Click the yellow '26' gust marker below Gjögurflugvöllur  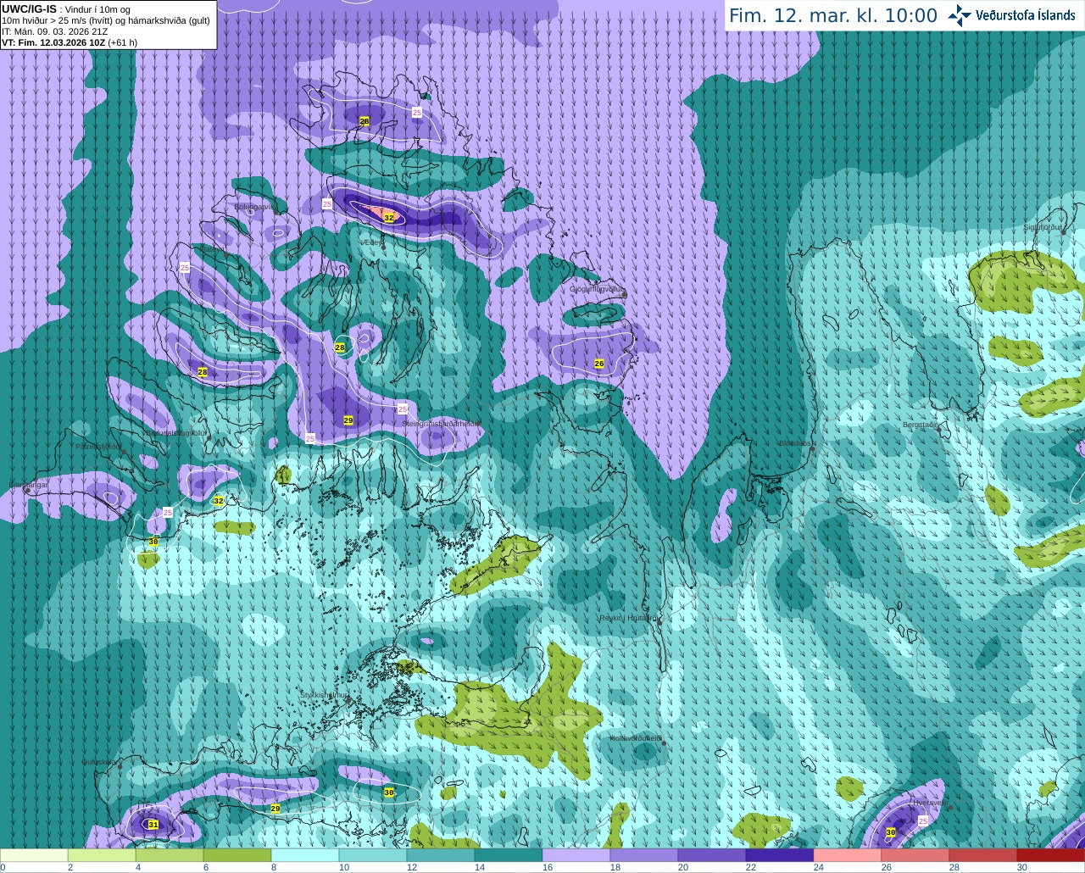599,364
